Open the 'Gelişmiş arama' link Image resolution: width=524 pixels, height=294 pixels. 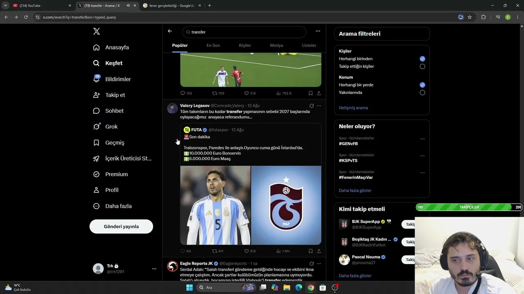353,108
